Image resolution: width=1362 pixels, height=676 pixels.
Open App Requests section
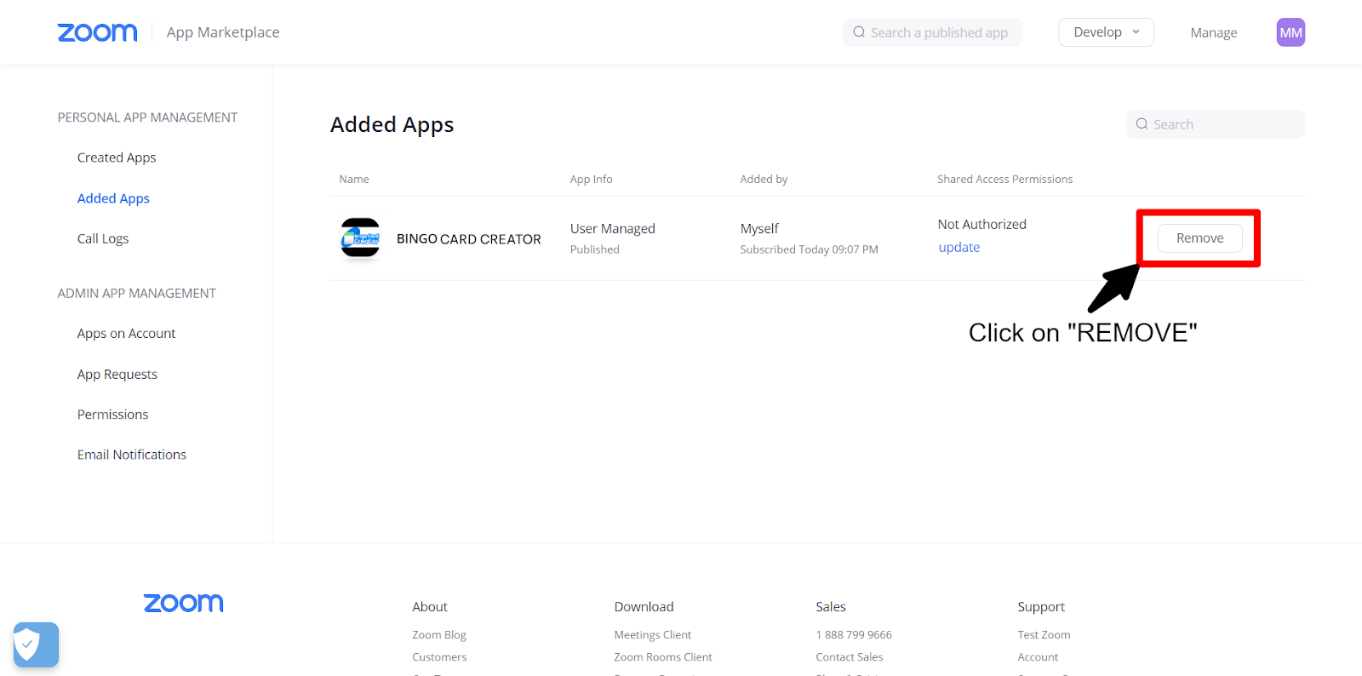(x=117, y=375)
